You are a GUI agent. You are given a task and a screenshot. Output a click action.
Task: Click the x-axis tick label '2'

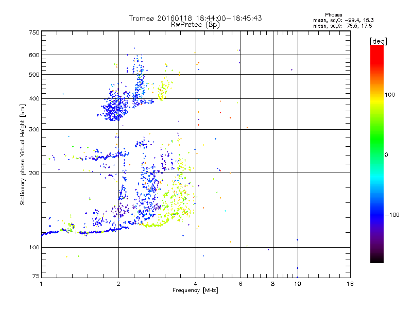point(118,284)
